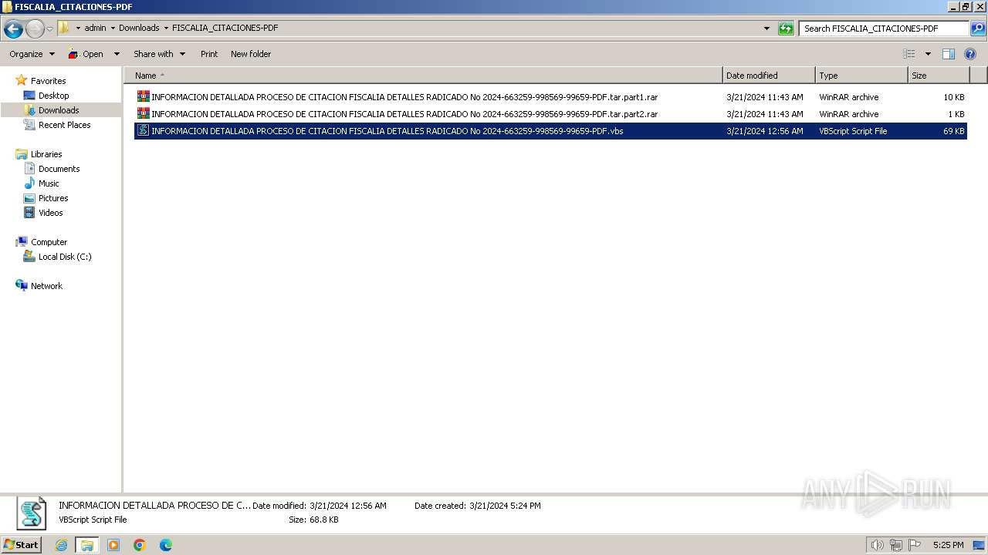Click the folder icon in the address bar

click(x=64, y=28)
